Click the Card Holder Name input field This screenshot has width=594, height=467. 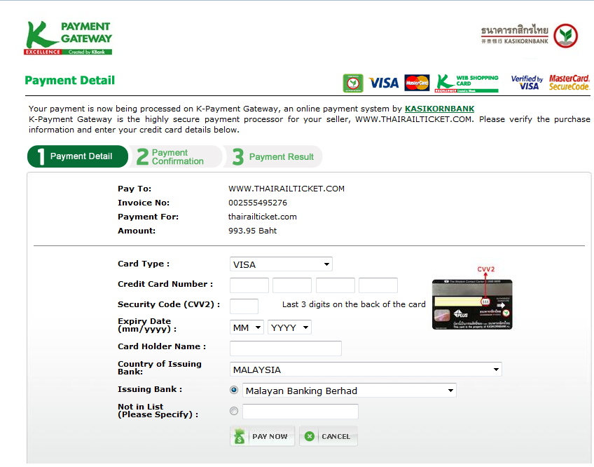(285, 348)
